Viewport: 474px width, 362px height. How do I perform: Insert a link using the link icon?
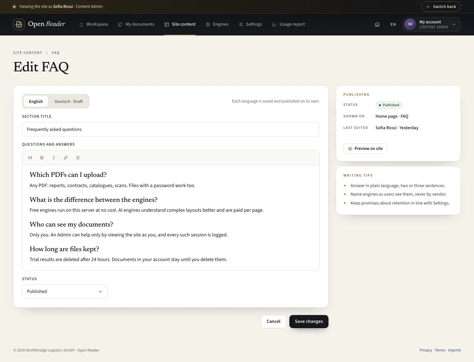(x=66, y=158)
